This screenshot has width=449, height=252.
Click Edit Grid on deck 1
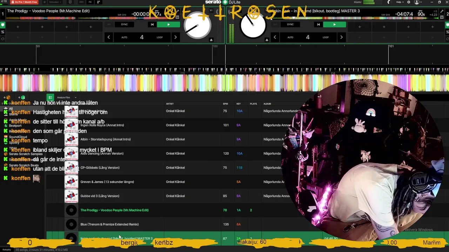pyautogui.click(x=122, y=15)
